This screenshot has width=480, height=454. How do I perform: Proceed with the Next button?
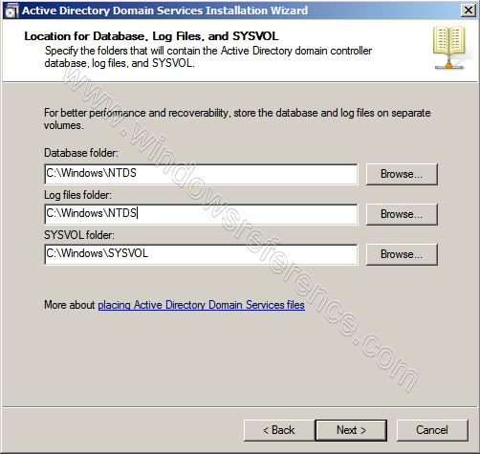(351, 430)
